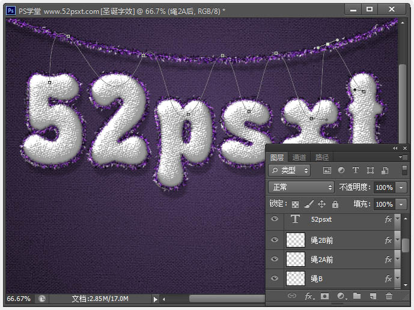Open the add layer style fx menu
Viewport: 414px width, 310px height.
tap(309, 296)
